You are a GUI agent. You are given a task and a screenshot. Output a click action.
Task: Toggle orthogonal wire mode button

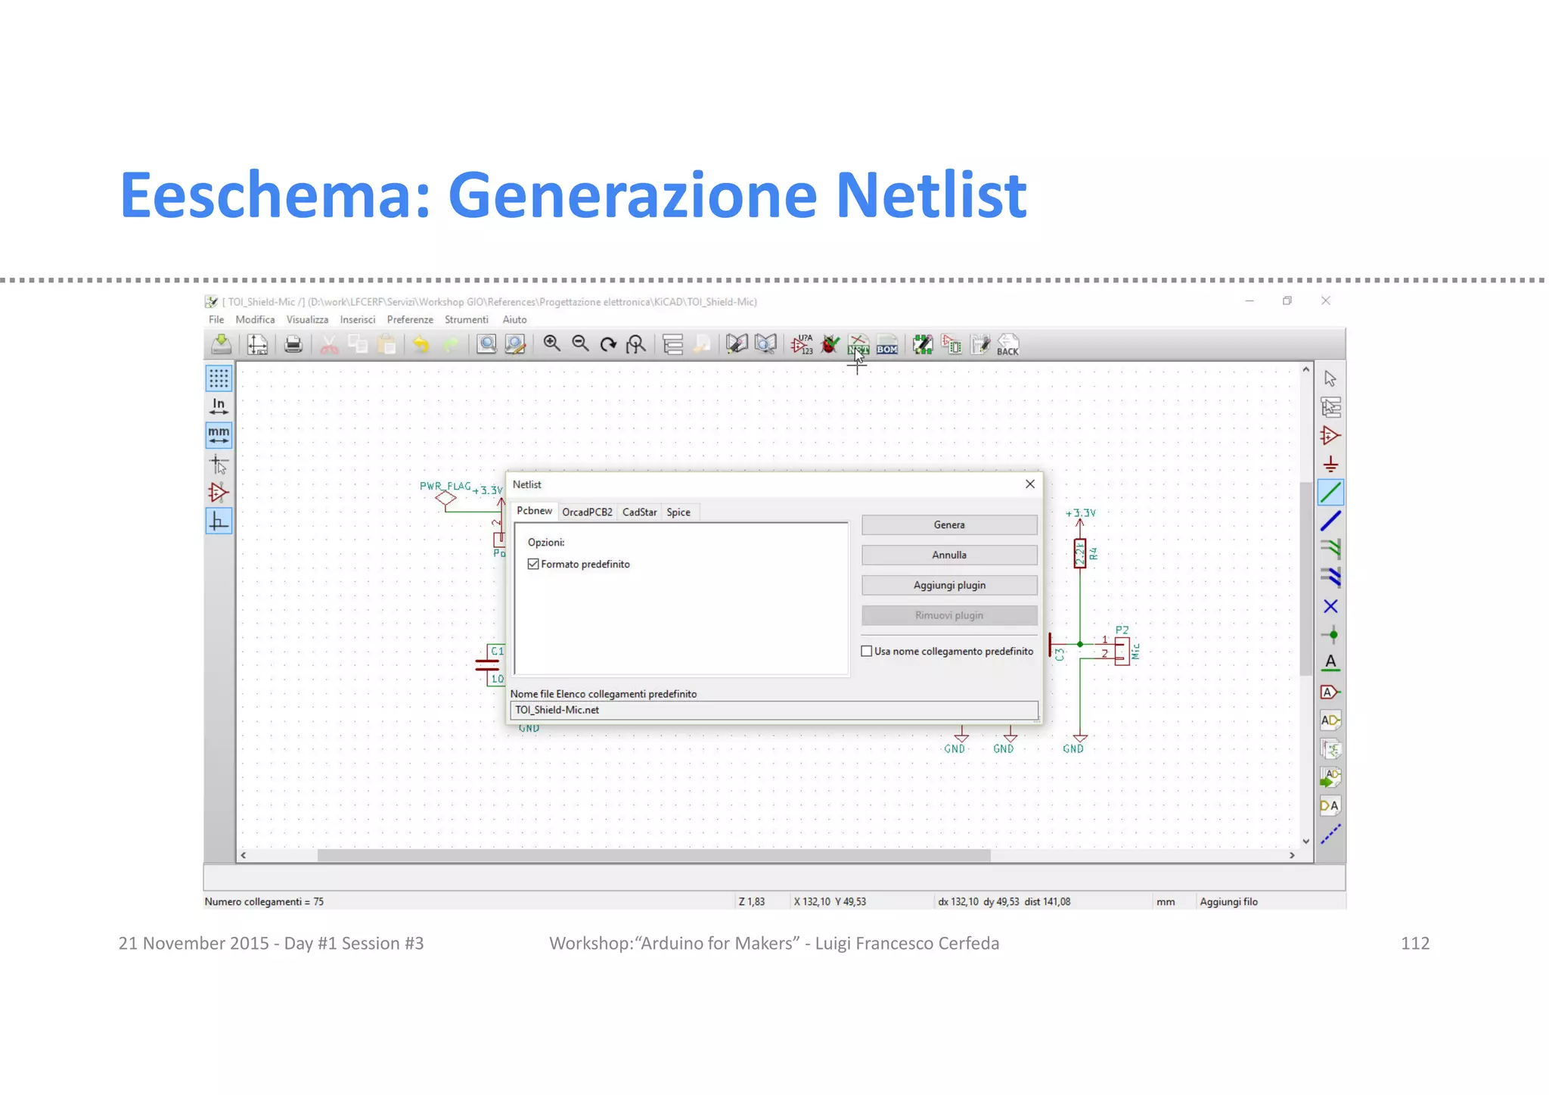[x=219, y=521]
